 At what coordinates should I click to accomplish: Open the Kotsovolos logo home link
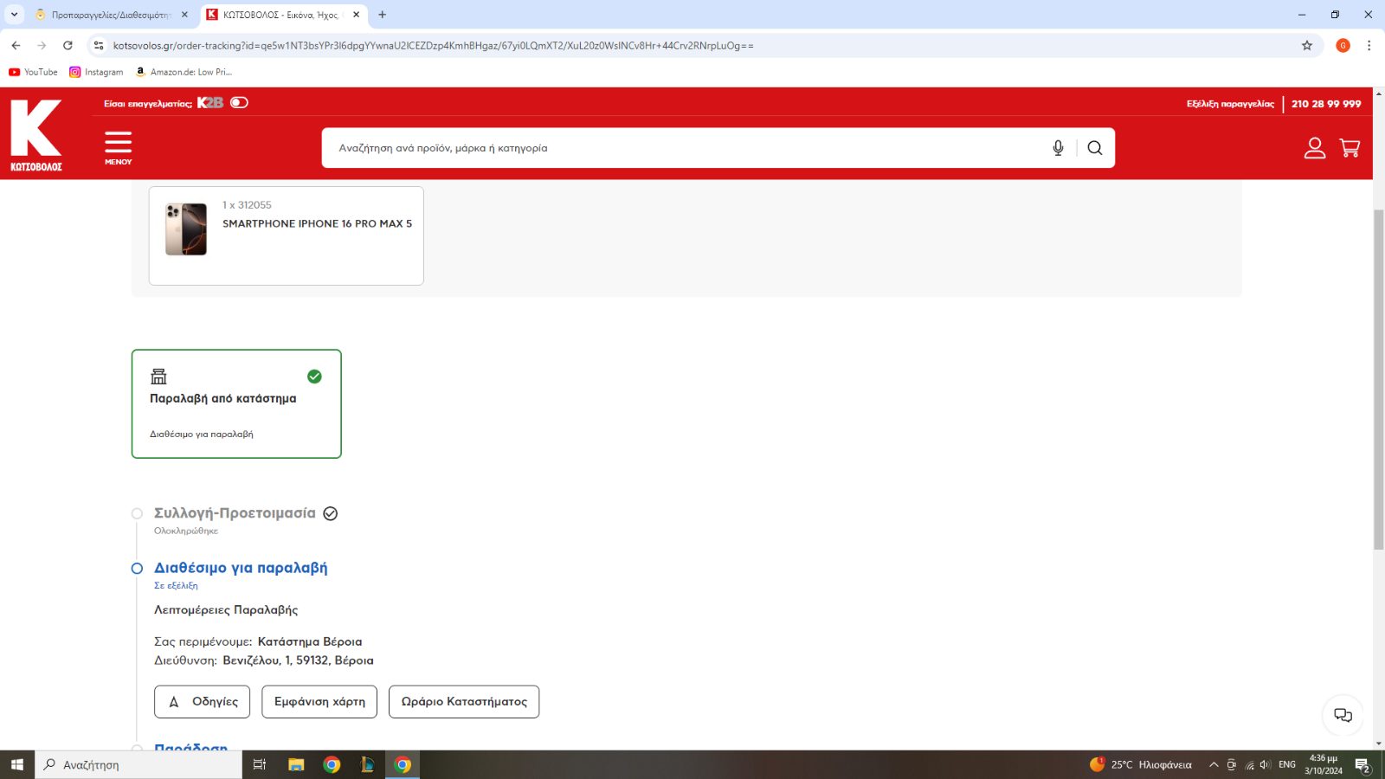[36, 134]
